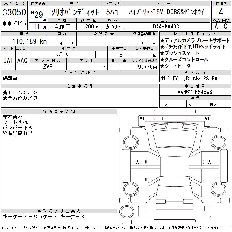Image resolution: width=232 pixels, height=232 pixels.
Task: Select the note ★全方位カメラ
Action: (20, 98)
